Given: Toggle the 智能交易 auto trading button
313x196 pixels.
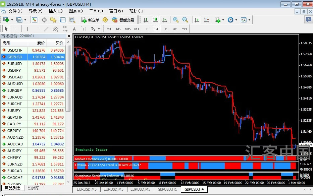Looking at the screenshot, I should pyautogui.click(x=123, y=20).
